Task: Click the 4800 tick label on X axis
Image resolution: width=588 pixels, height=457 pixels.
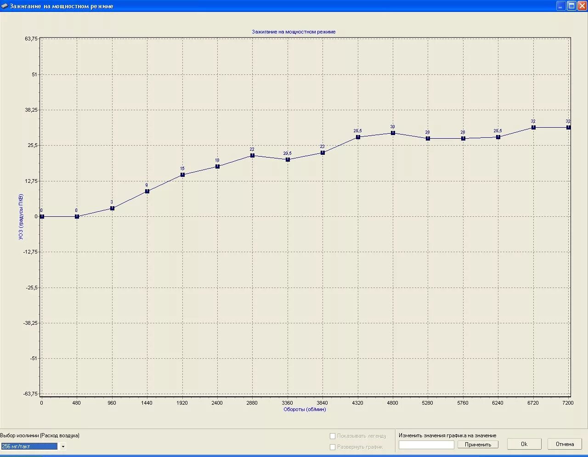Action: pyautogui.click(x=392, y=403)
